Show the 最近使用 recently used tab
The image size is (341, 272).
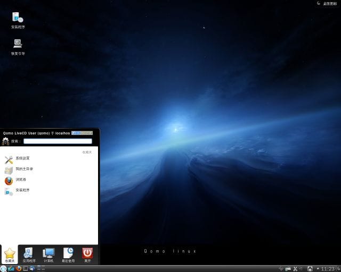[x=68, y=255]
